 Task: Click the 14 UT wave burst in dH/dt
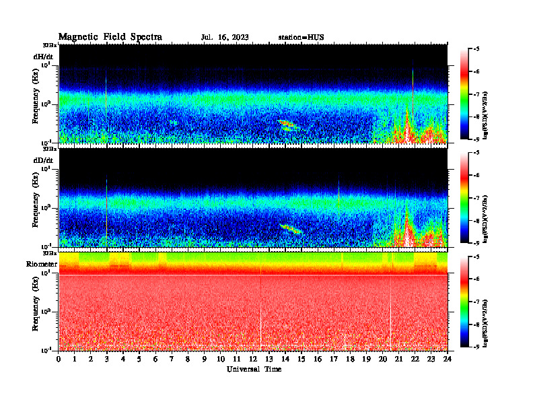click(288, 125)
